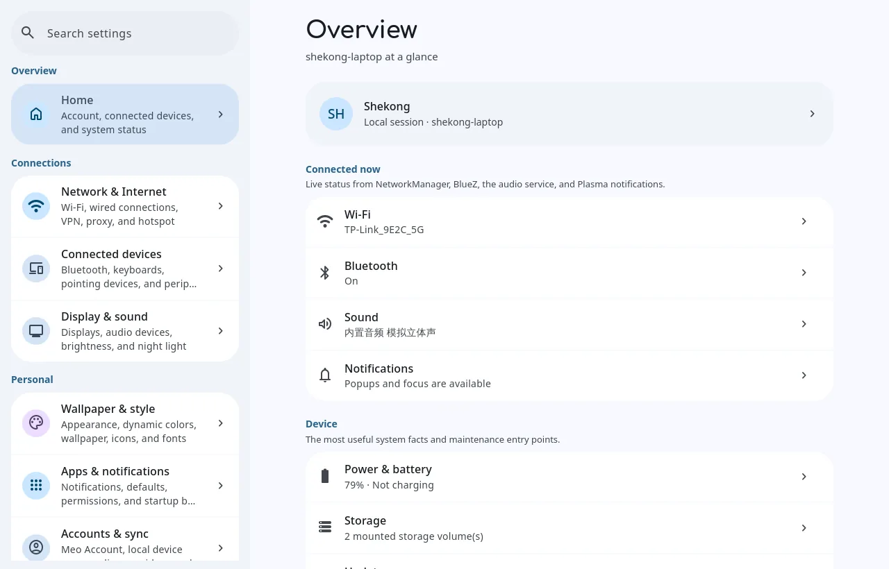Image resolution: width=889 pixels, height=569 pixels.
Task: Click '2 mounted storage volume(s)' text
Action: pyautogui.click(x=414, y=536)
